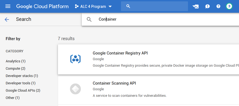
Task: Open the ALC 4 Program project selector
Action: (x=93, y=7)
